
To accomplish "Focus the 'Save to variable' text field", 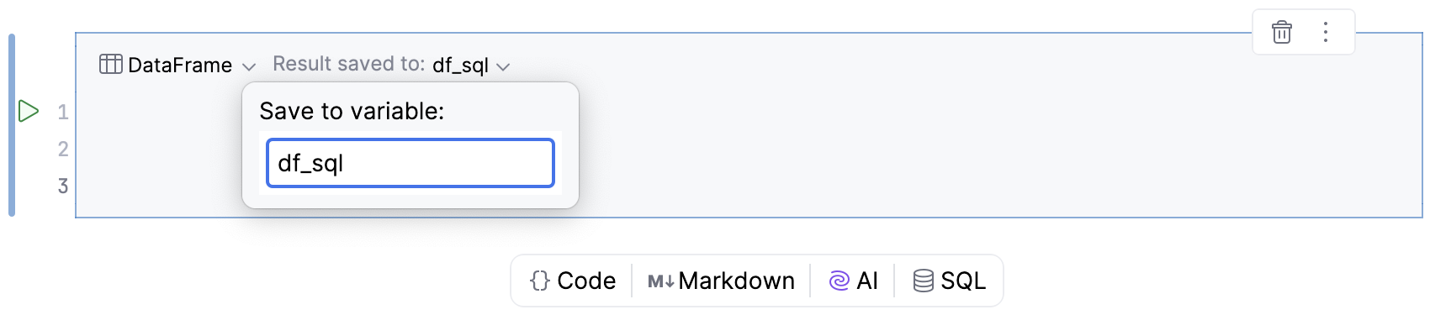I will pyautogui.click(x=410, y=163).
